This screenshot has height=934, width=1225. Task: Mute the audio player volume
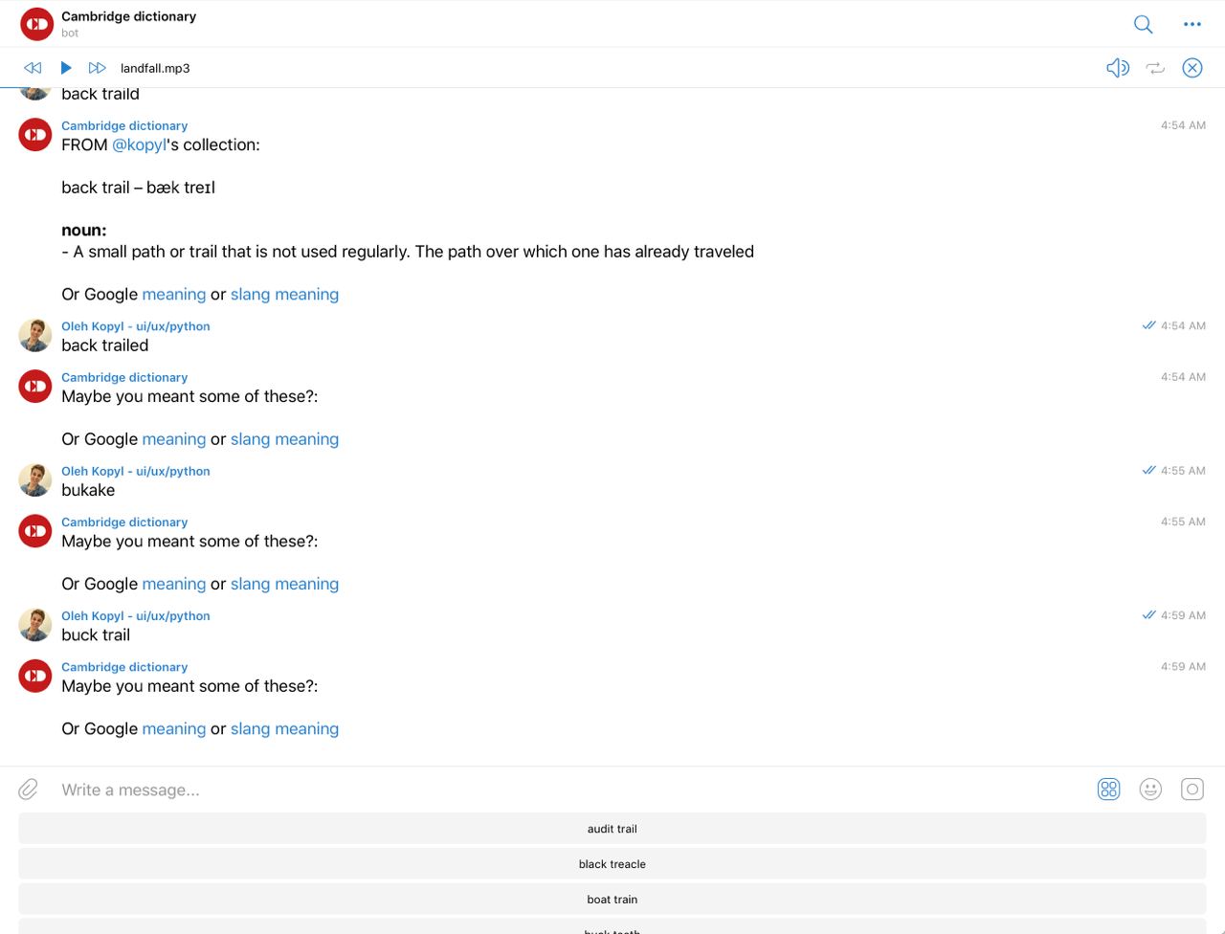1117,68
